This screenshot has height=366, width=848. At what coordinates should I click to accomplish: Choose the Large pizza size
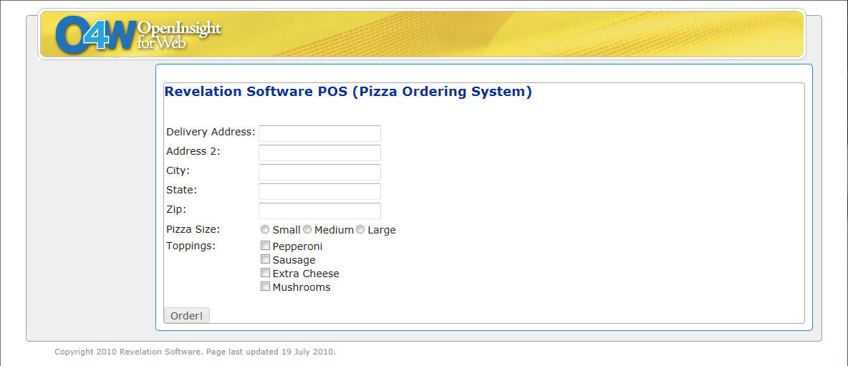[360, 229]
